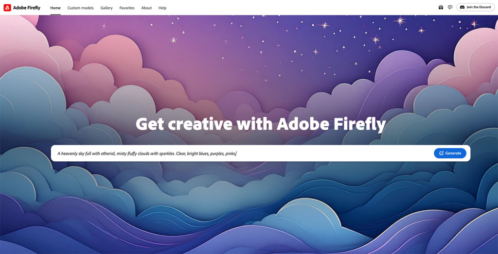Open the feedback speech bubble icon
The width and height of the screenshot is (498, 254).
click(450, 7)
